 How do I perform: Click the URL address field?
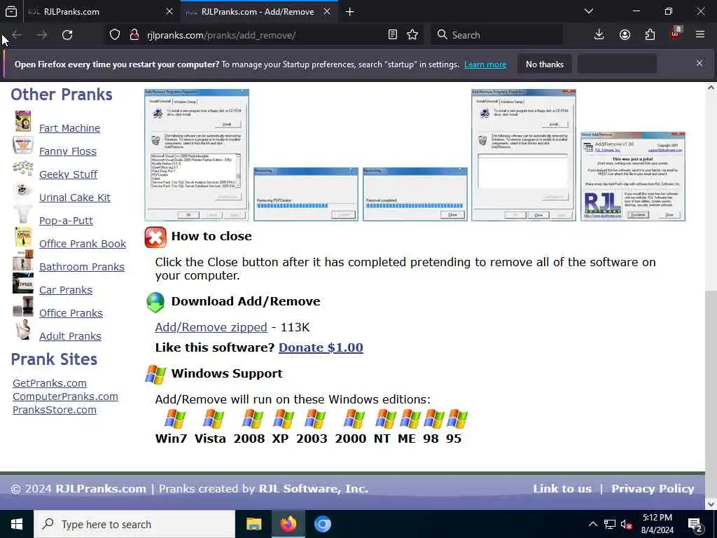[265, 35]
